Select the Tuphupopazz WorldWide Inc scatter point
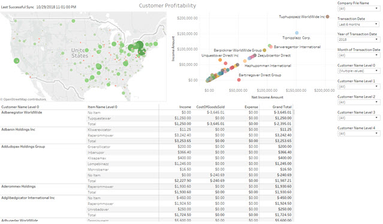 pyautogui.click(x=327, y=17)
